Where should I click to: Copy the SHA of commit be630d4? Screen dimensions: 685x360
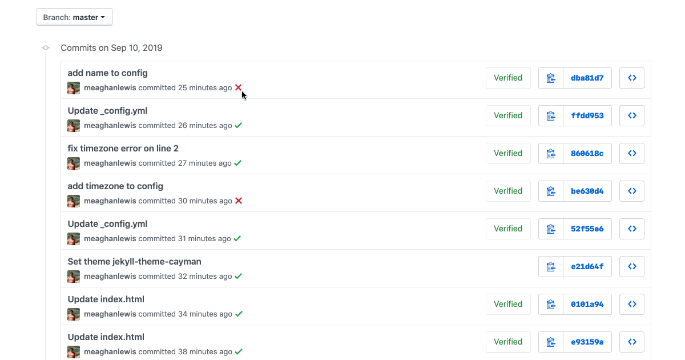550,191
